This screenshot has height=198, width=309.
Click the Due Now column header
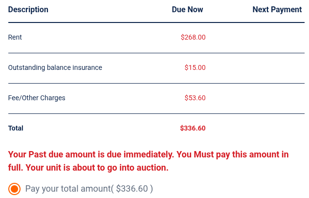[x=187, y=10]
